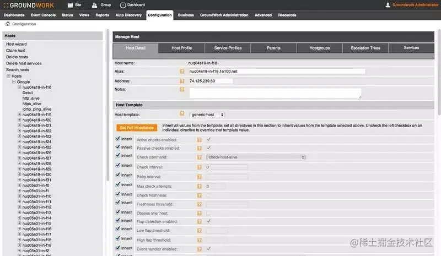Click into the Notes text area

pos(275,93)
